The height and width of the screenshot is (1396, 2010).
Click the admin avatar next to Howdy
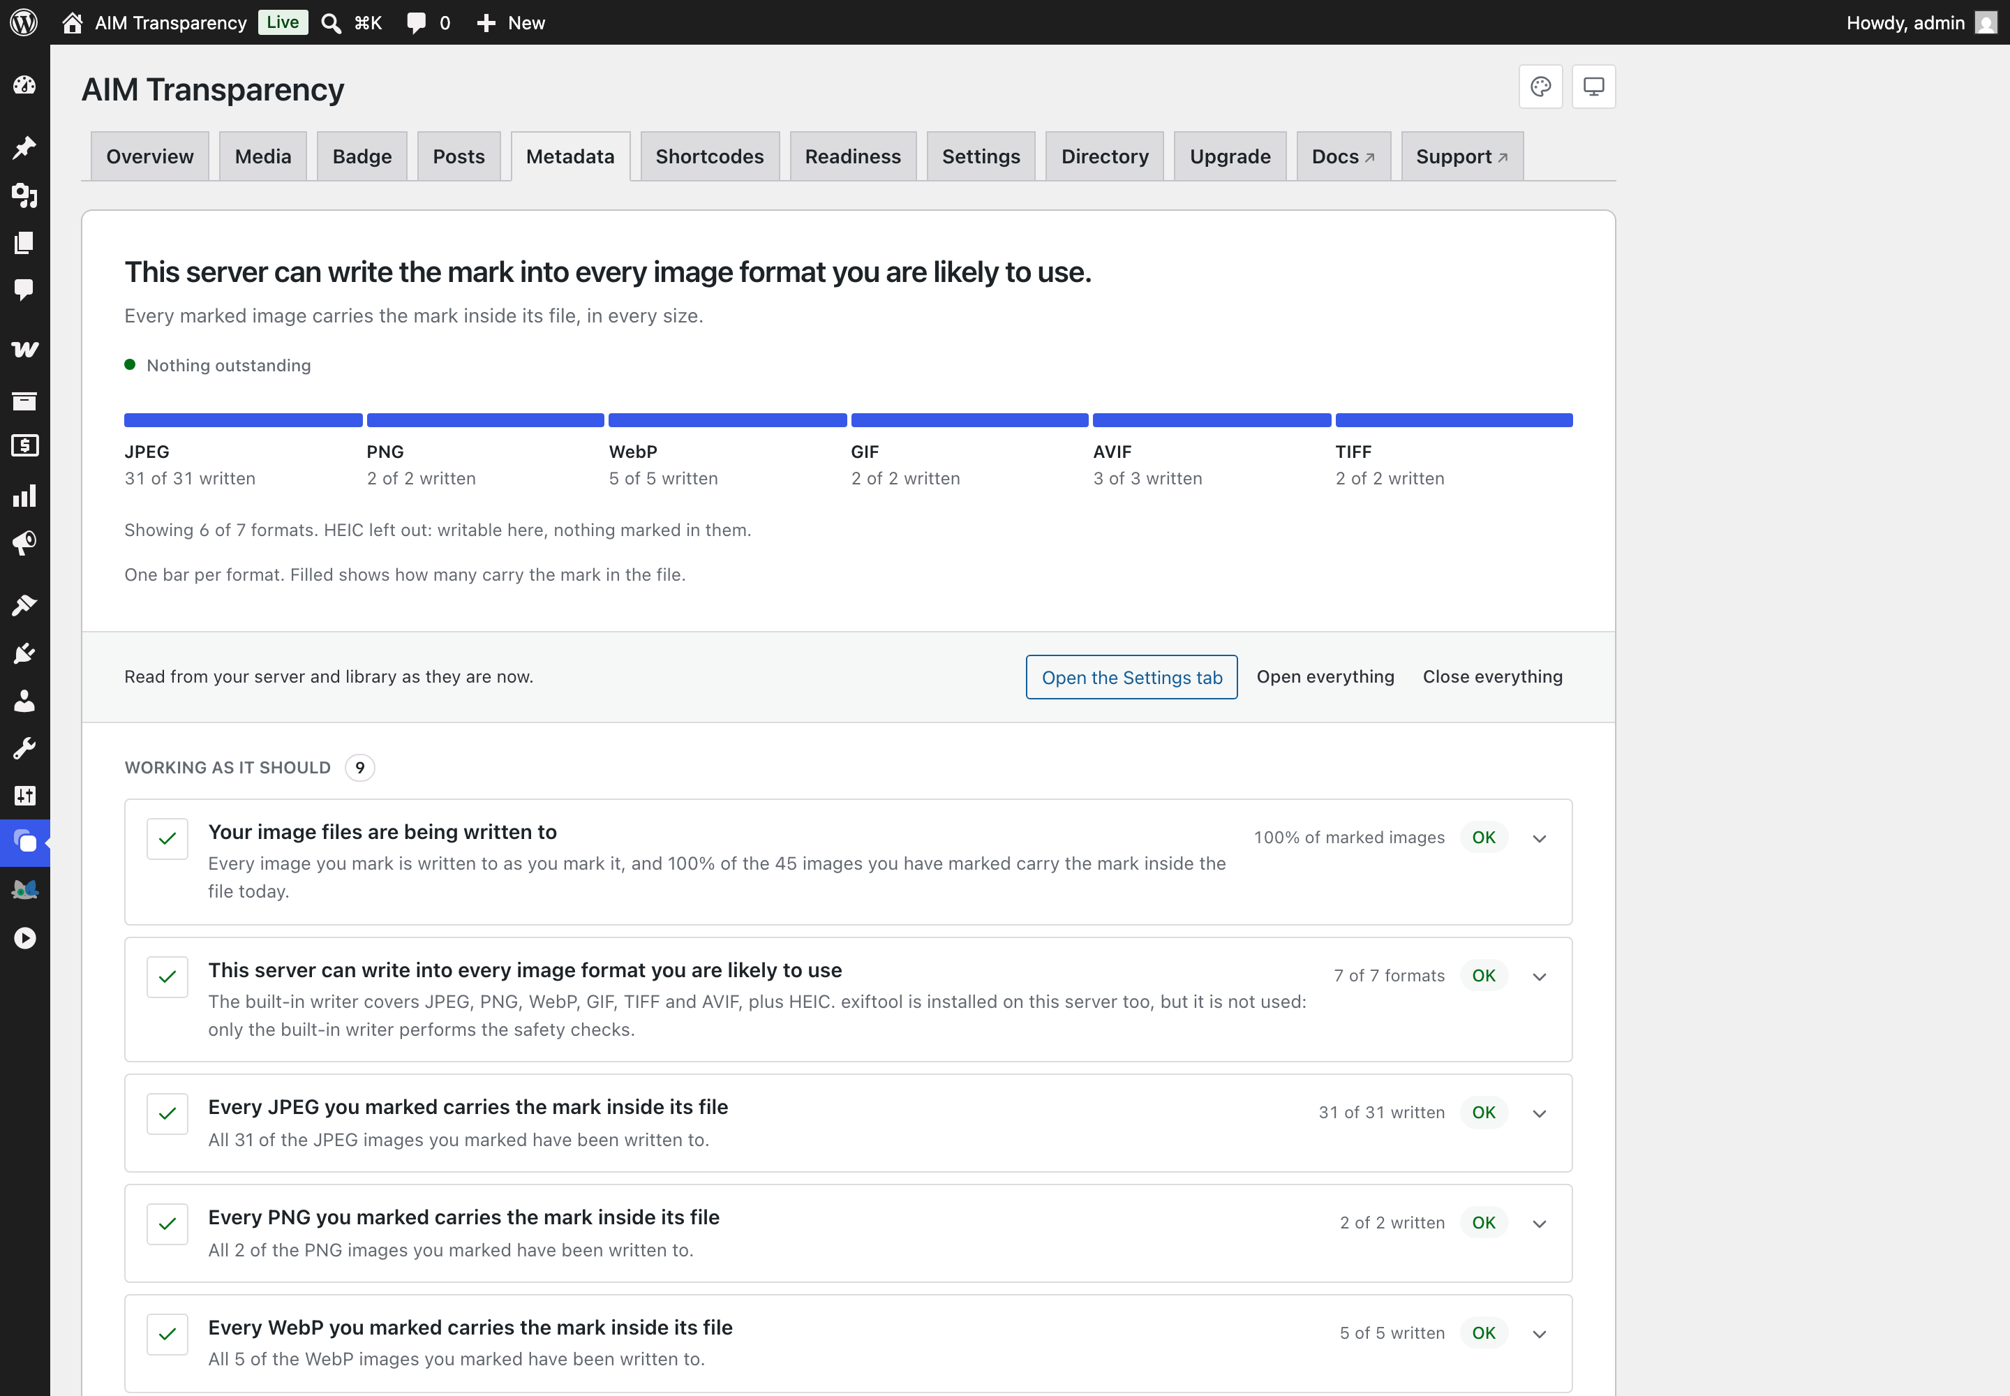[1986, 23]
